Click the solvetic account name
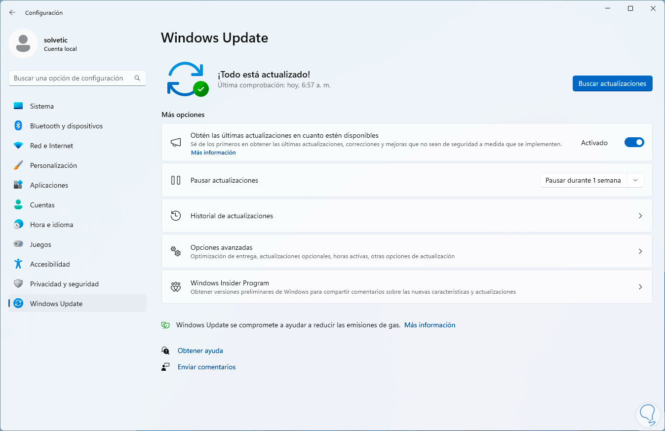The width and height of the screenshot is (665, 431). (x=55, y=40)
